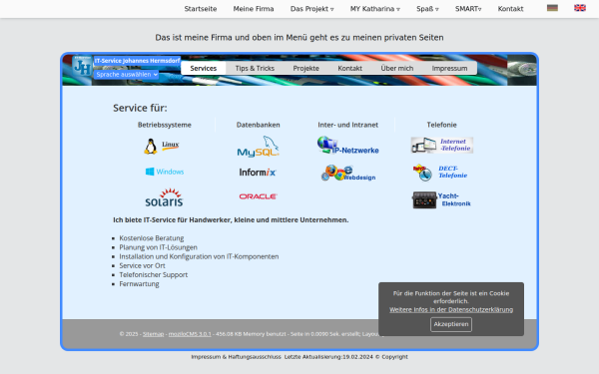Switch language with the German flag

coord(552,8)
